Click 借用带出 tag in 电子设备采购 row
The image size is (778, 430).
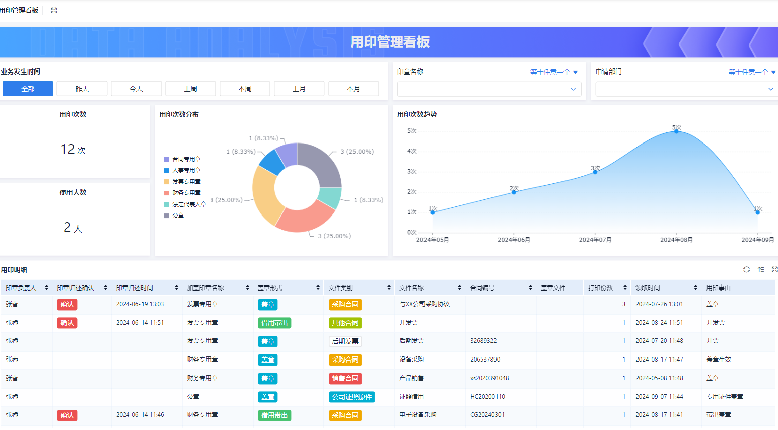click(x=274, y=415)
